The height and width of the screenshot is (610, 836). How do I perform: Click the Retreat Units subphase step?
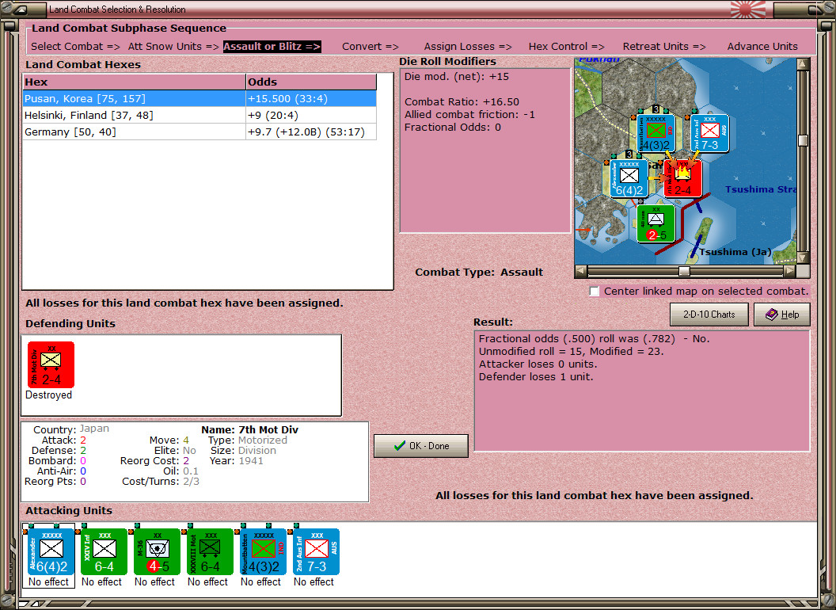664,47
